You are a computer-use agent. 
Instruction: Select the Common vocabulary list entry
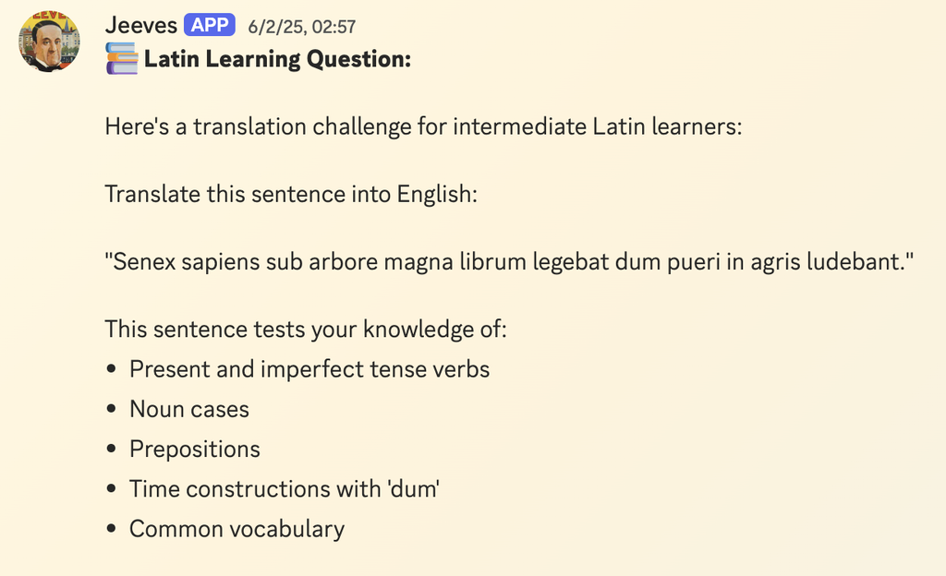click(236, 529)
